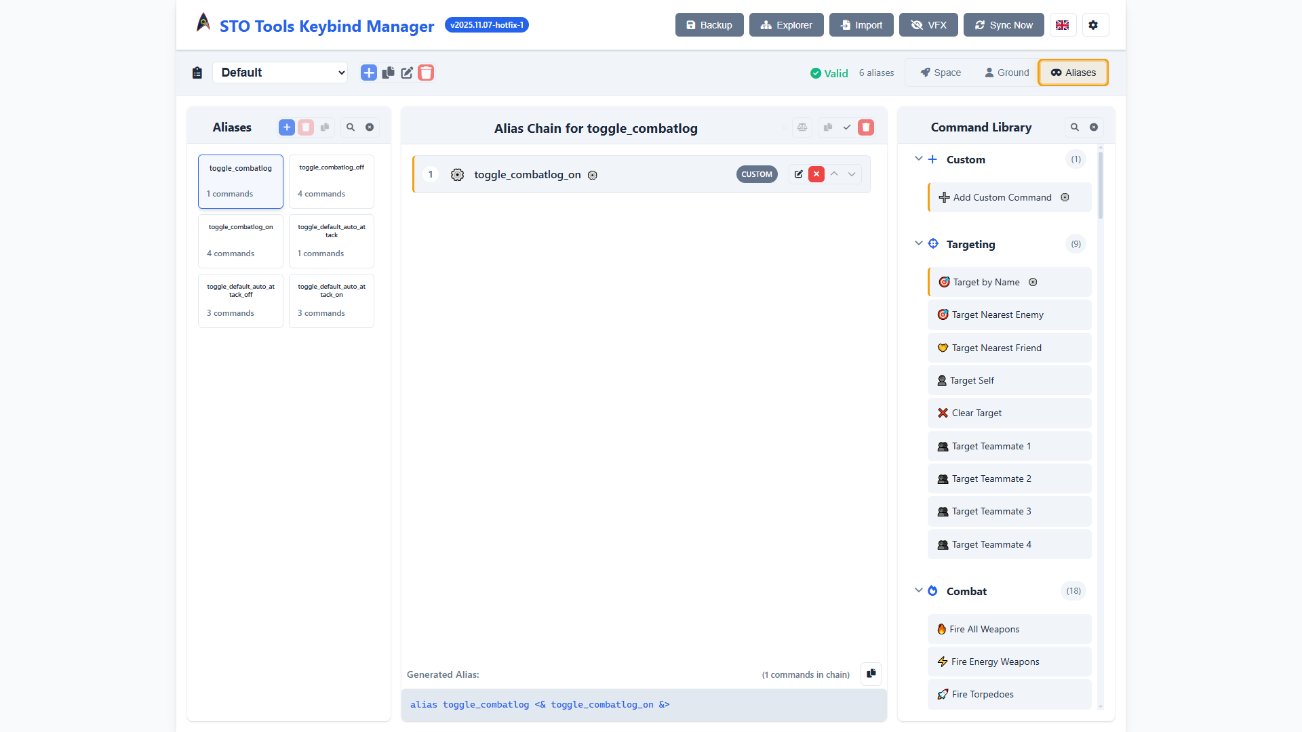The height and width of the screenshot is (732, 1302).
Task: Click the red delete profile trash icon
Action: coord(426,73)
